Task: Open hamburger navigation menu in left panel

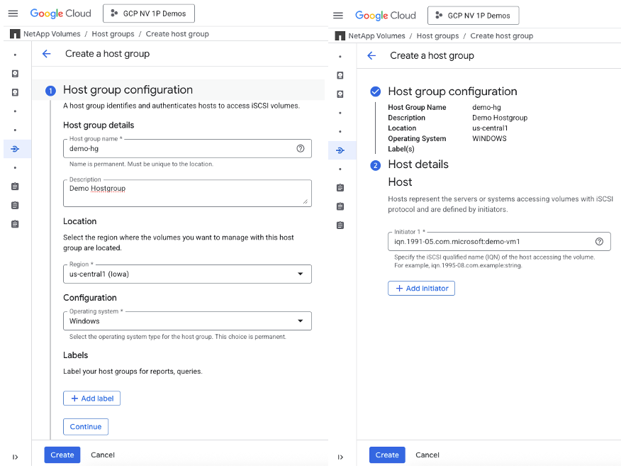Action: (x=13, y=13)
